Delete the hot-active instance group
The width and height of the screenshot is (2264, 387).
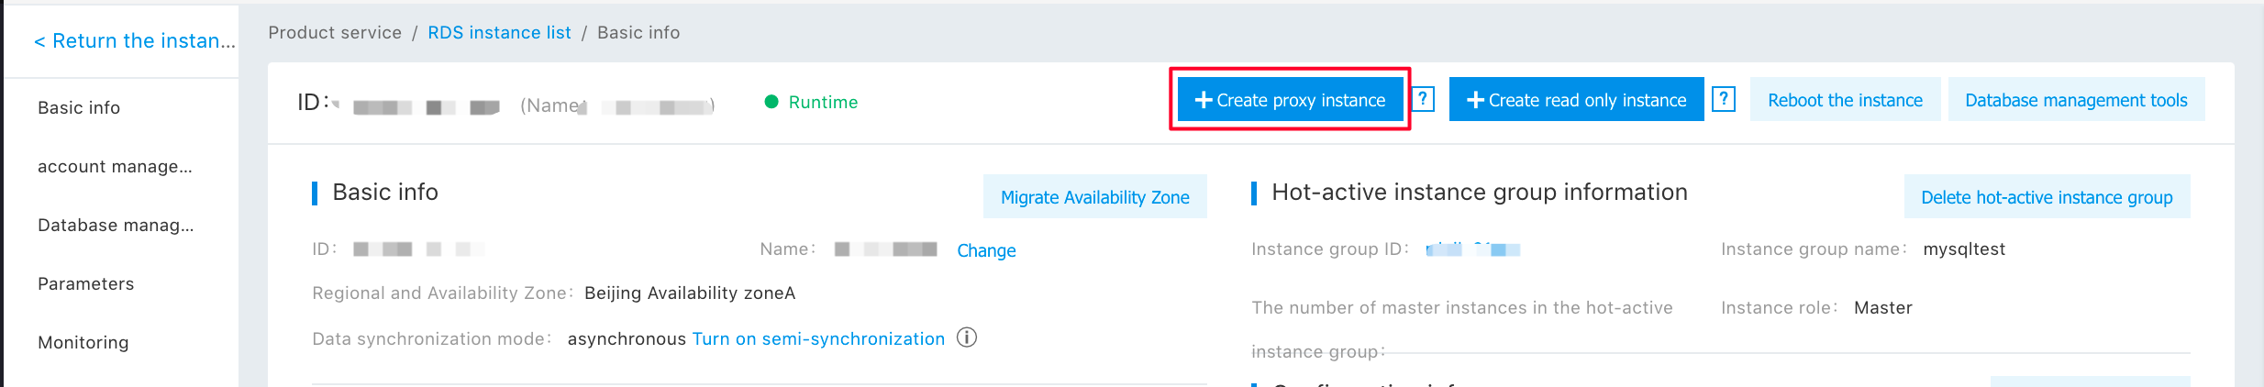[x=2047, y=197]
